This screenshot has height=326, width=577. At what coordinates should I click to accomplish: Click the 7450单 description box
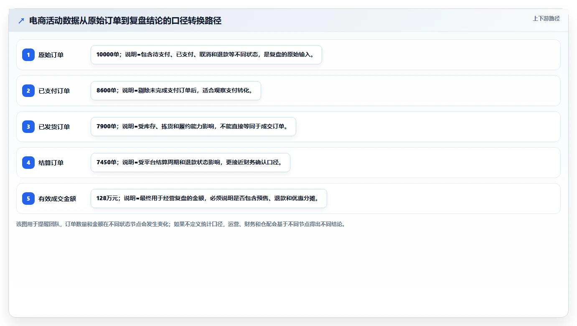pyautogui.click(x=191, y=163)
